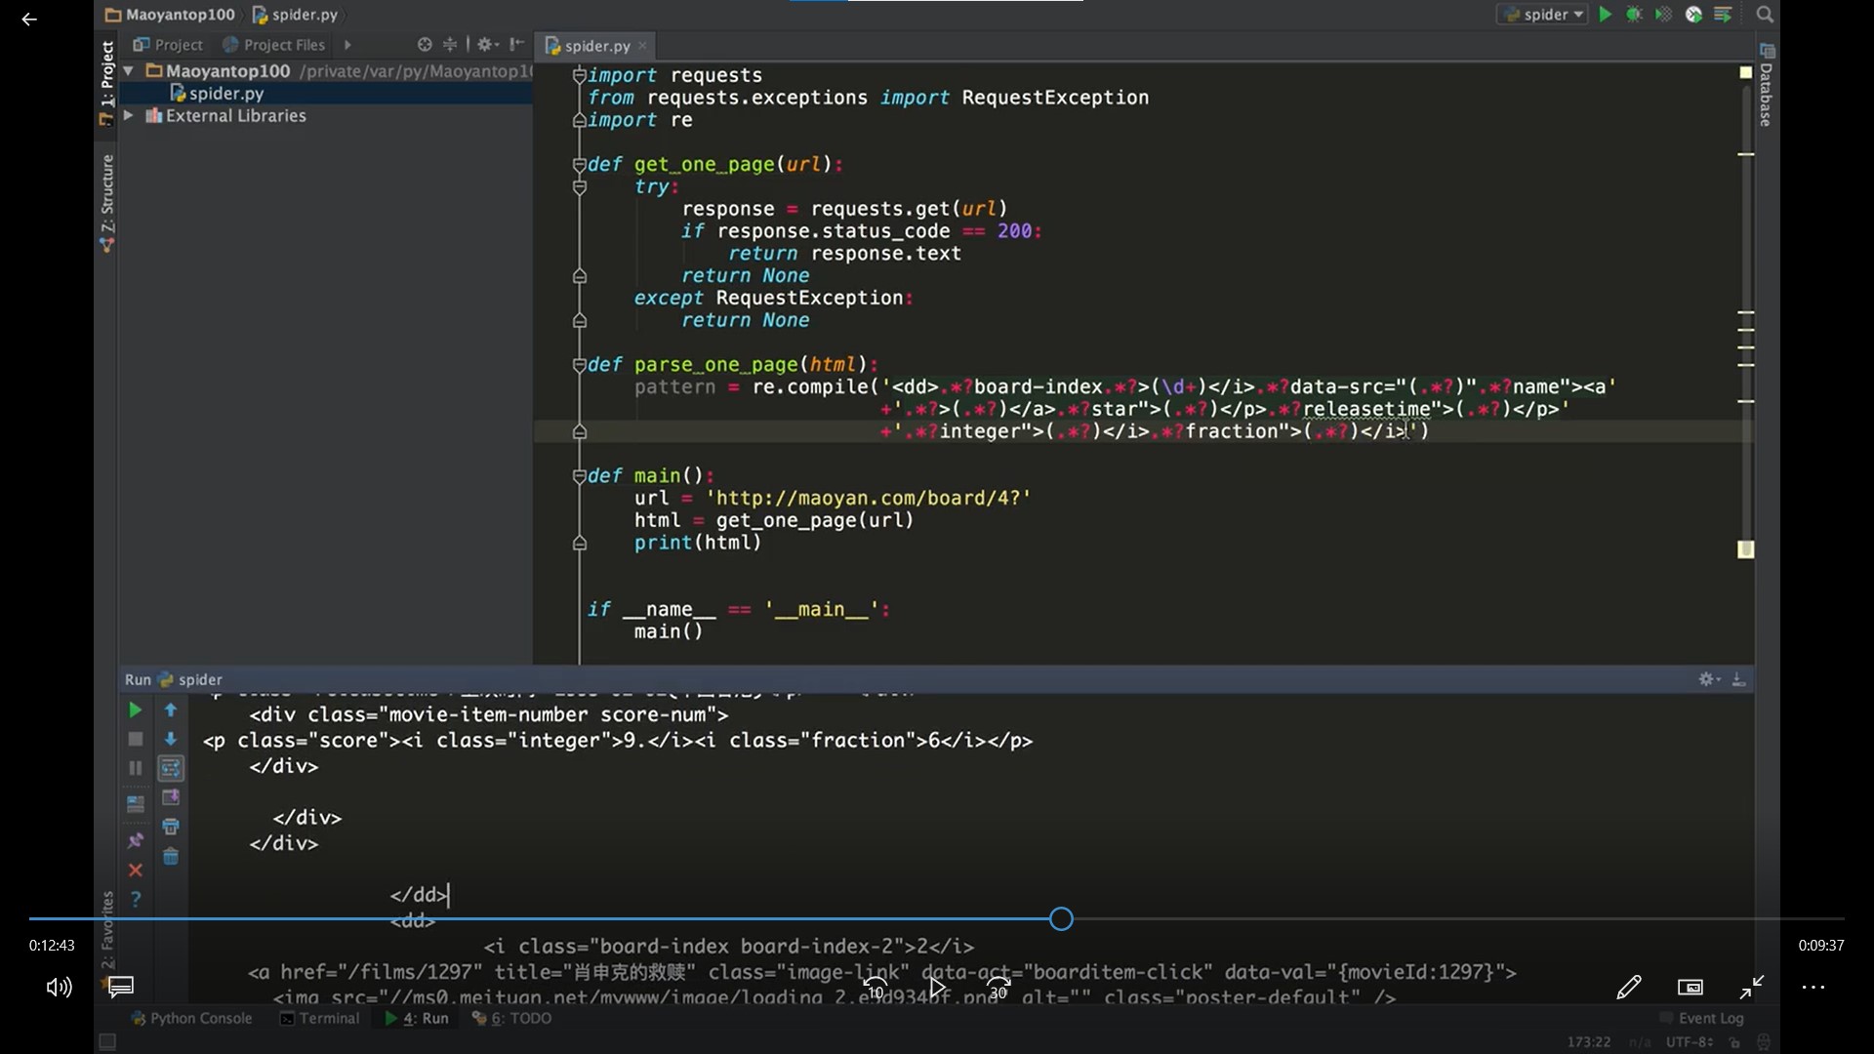Print the console output with the printer icon

[171, 828]
